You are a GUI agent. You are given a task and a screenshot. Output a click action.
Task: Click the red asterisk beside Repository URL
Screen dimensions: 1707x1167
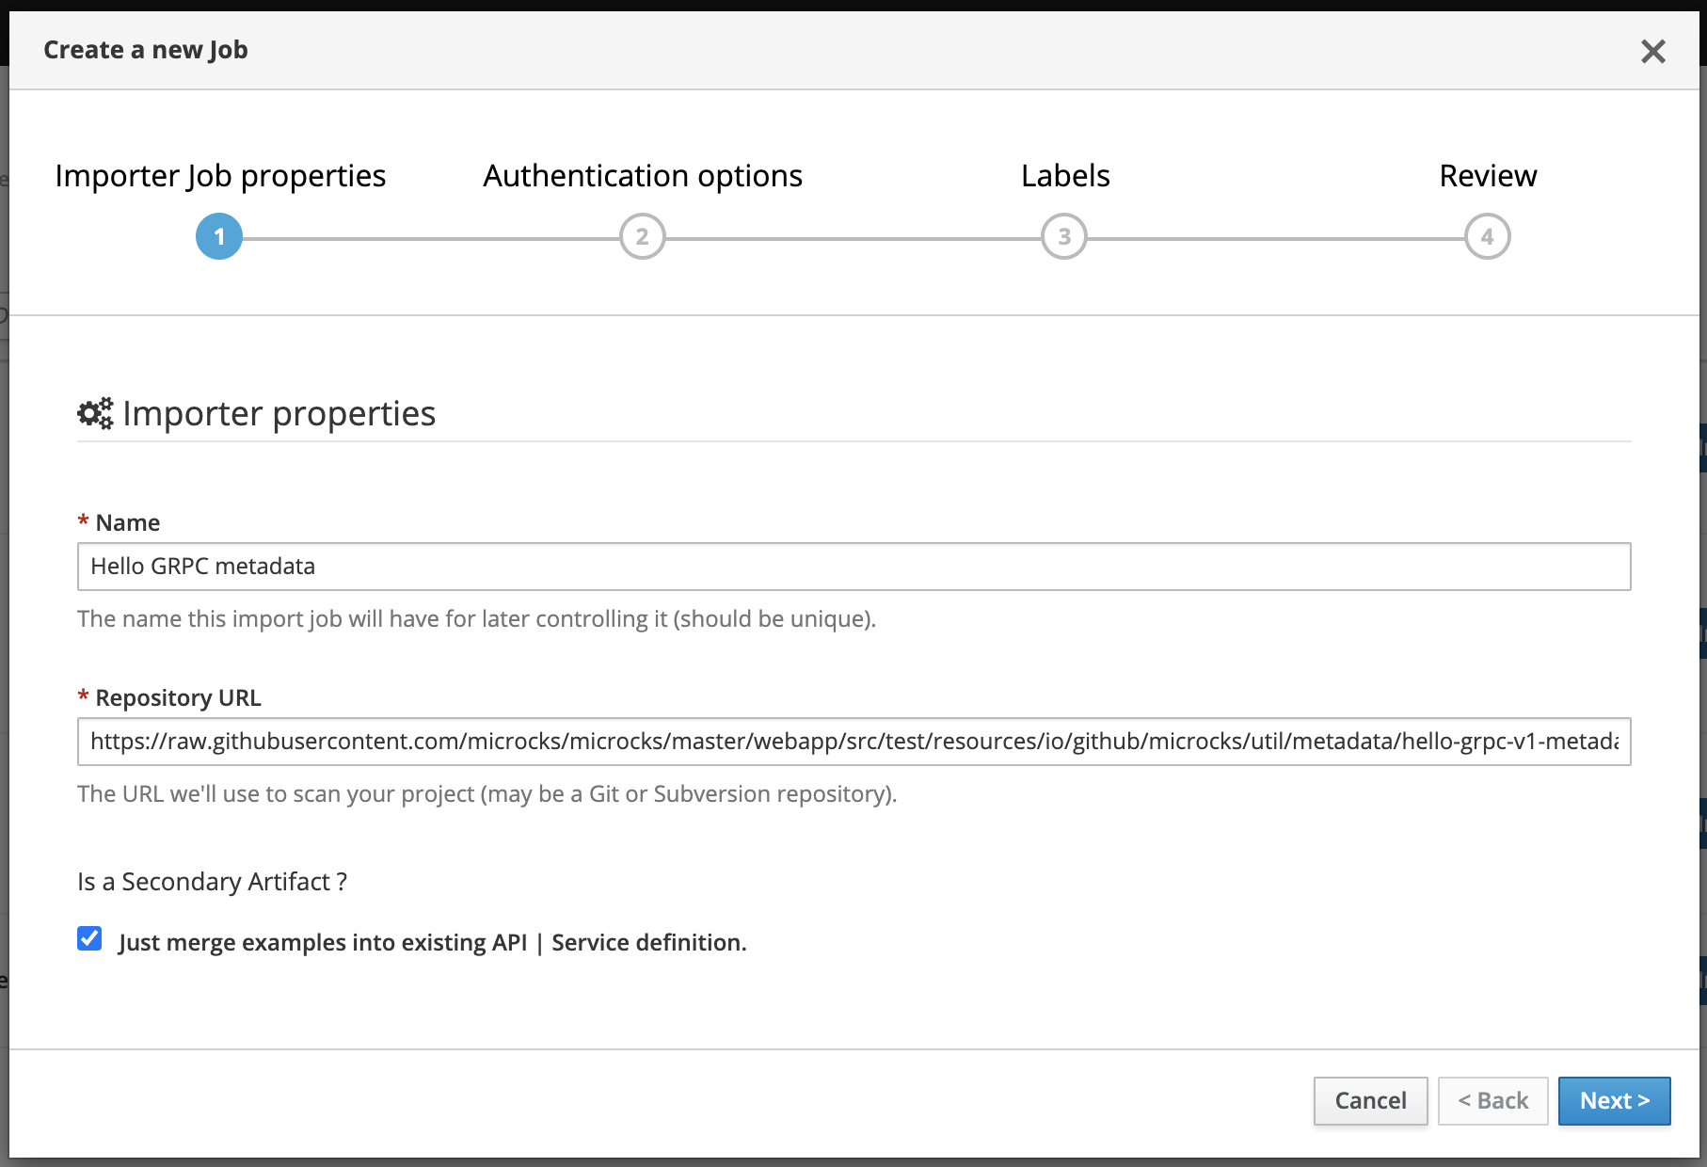pyautogui.click(x=83, y=697)
